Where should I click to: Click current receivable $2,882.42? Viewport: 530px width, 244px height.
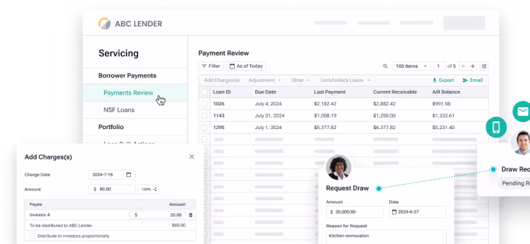point(384,104)
